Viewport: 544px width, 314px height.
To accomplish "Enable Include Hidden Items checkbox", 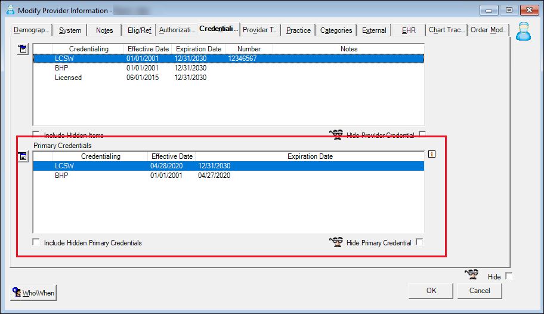I will click(36, 135).
